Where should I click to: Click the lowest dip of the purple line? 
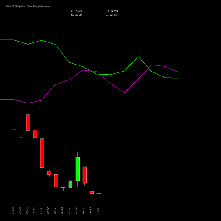coord(28,103)
